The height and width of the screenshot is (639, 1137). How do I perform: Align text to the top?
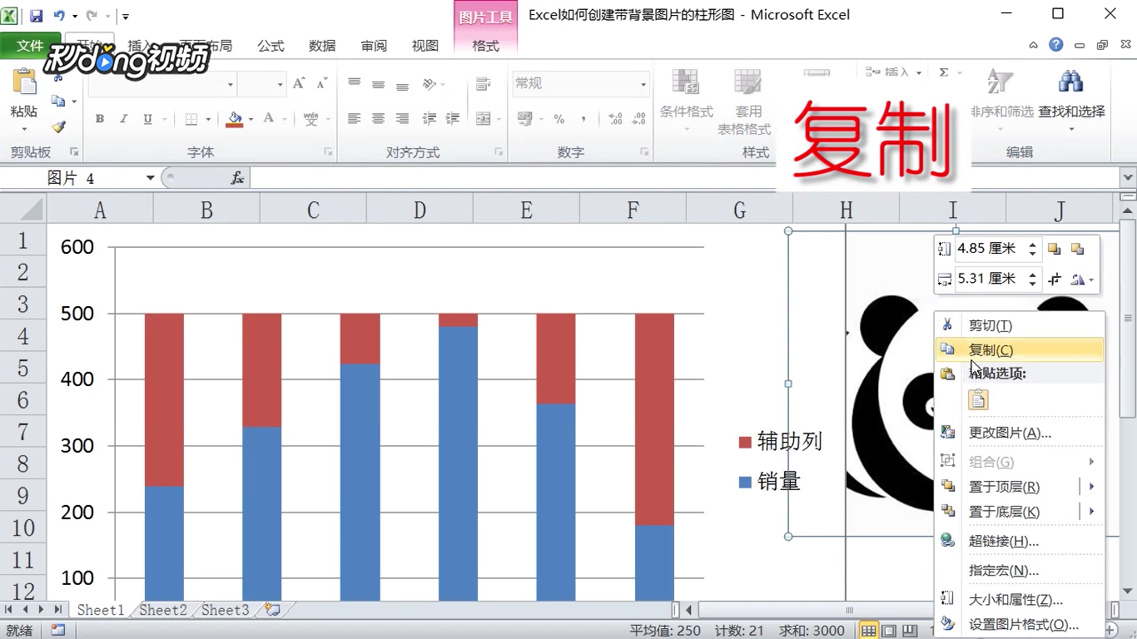pyautogui.click(x=355, y=83)
